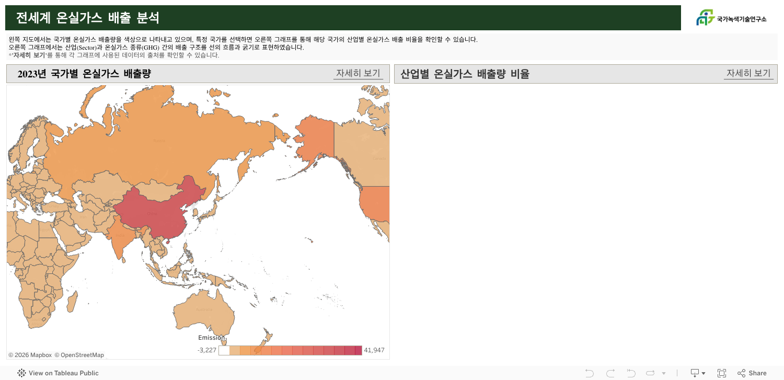Viewport: 784px width, 380px height.
Task: Enter full screen mode
Action: 722,373
